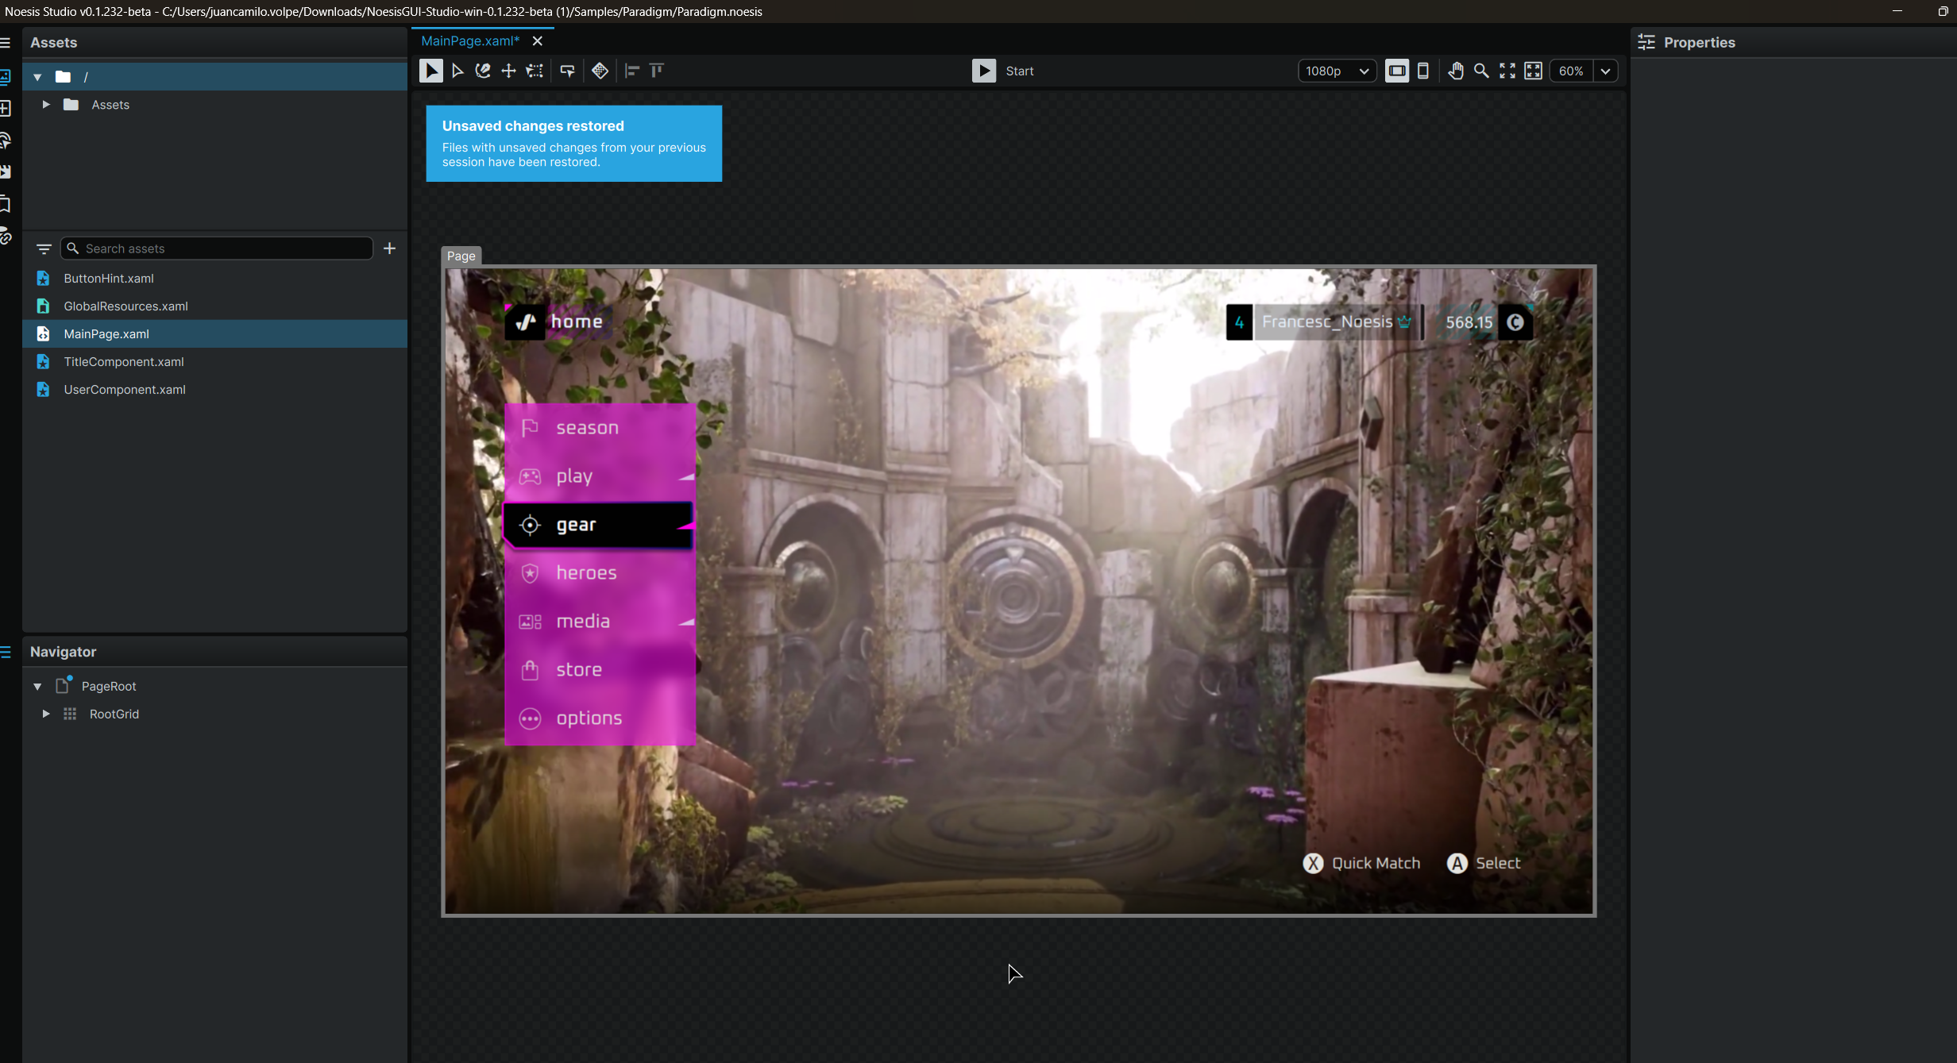Open TitleComponent.xaml from the asset list
The height and width of the screenshot is (1063, 1957).
(x=214, y=362)
